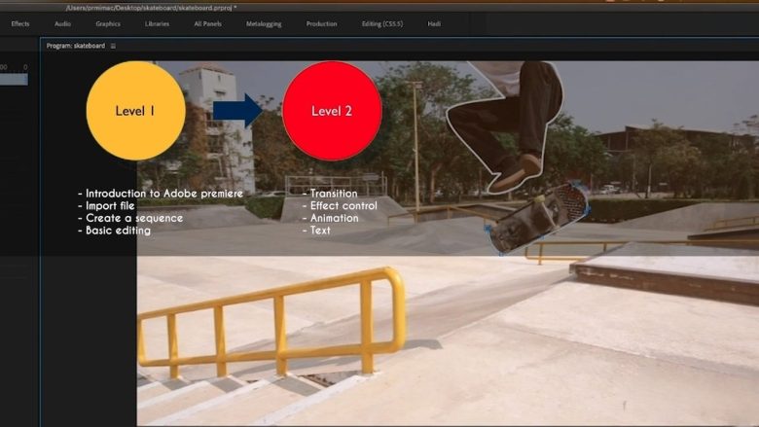Screen dimensions: 759x427
Task: Open the Program panel menu icon
Action: [113, 46]
